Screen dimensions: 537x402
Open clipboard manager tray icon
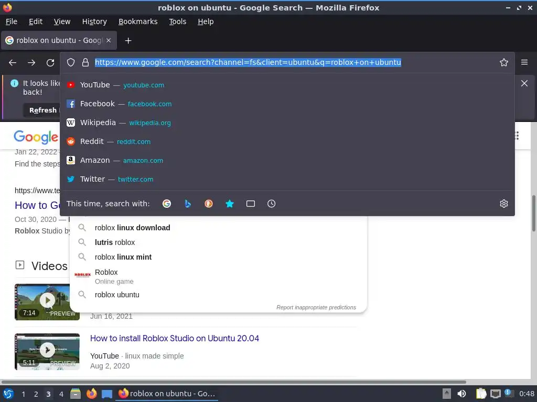pyautogui.click(x=481, y=394)
